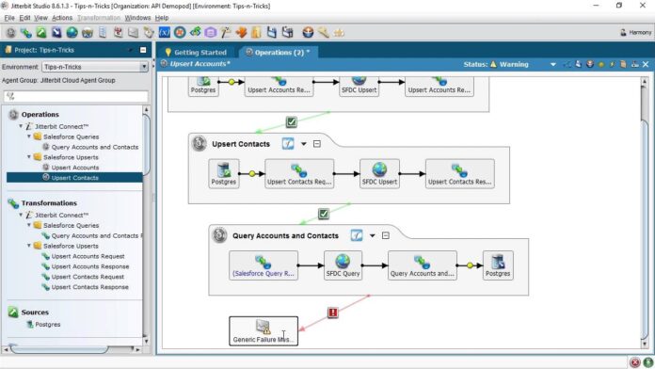Viewport: 655px width, 369px height.
Task: Click the New Transformation toolbar icon
Action: (x=26, y=32)
